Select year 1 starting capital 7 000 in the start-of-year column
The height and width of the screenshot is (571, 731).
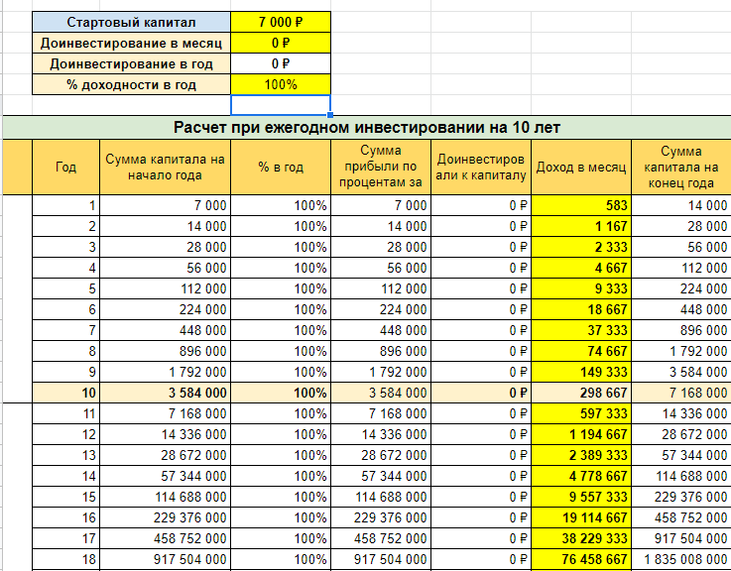pos(165,205)
